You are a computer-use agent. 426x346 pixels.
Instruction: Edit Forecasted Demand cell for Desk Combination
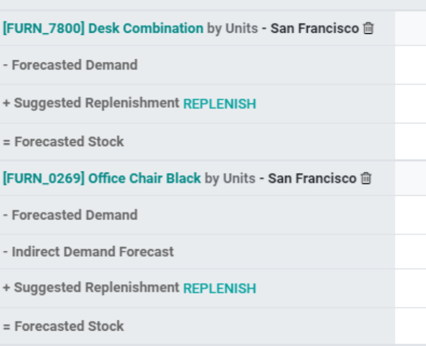click(411, 65)
